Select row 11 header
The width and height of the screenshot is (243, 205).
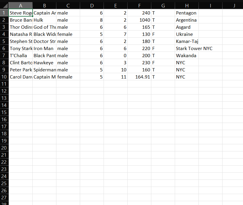tap(4, 84)
